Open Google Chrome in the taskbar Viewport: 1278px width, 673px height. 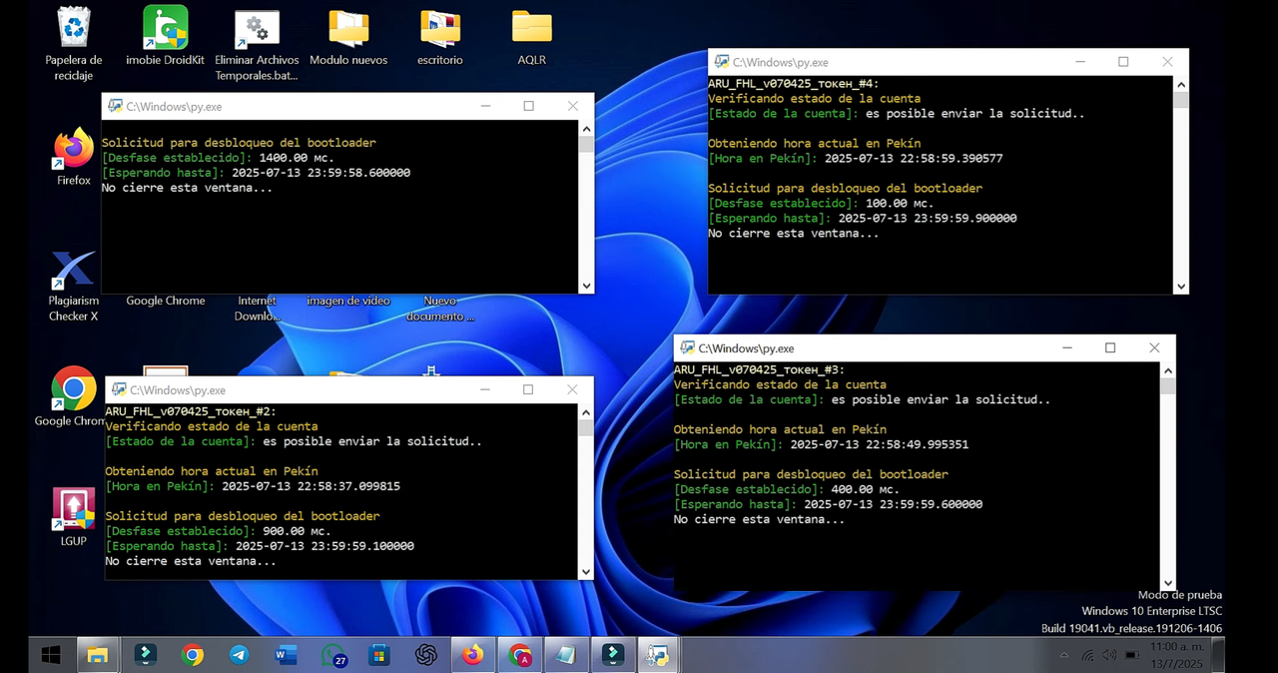193,655
